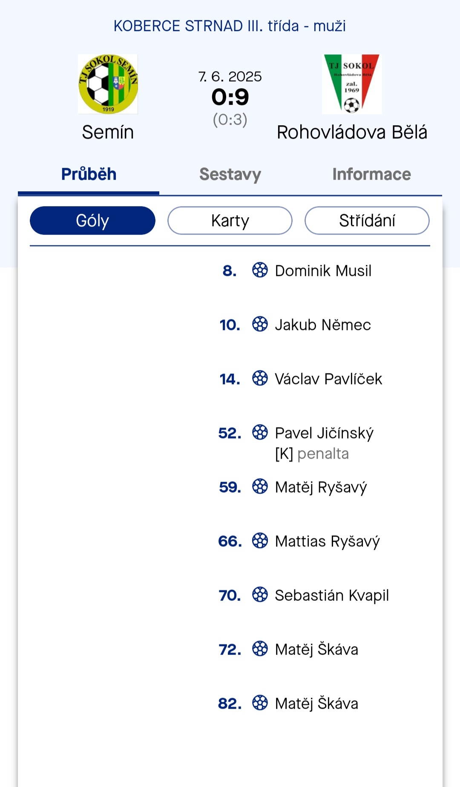Screen dimensions: 460x787
Task: Open the KOBERCE STRNAD III. třída competition link
Action: click(x=230, y=26)
